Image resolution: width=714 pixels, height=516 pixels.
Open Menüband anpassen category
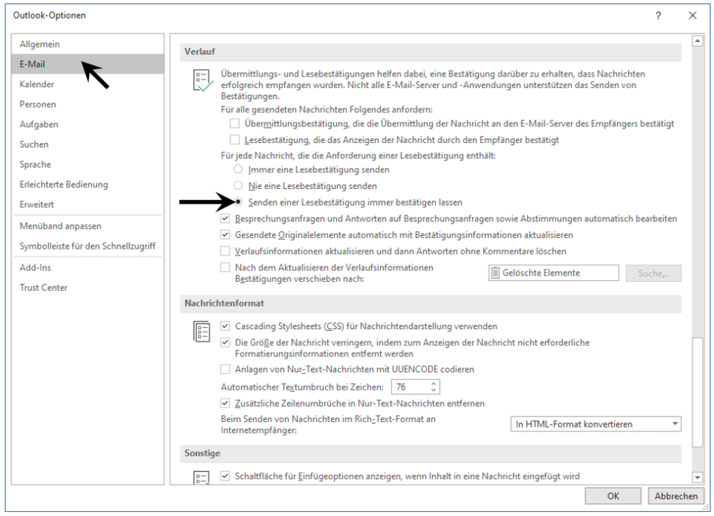click(87, 226)
